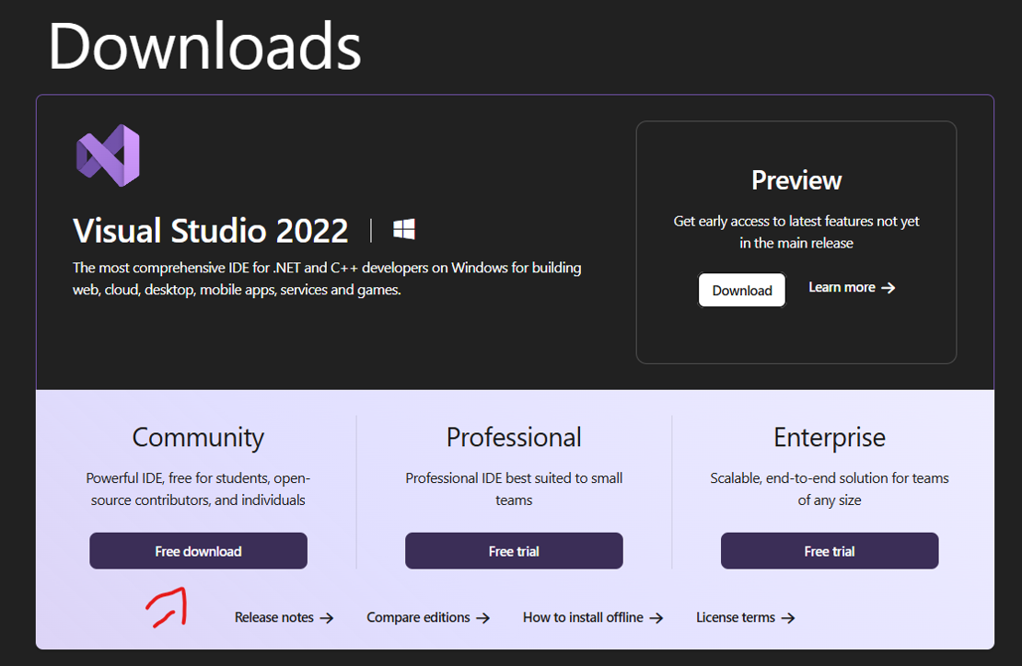Download the Visual Studio Preview release
This screenshot has height=666, width=1022.
[741, 290]
